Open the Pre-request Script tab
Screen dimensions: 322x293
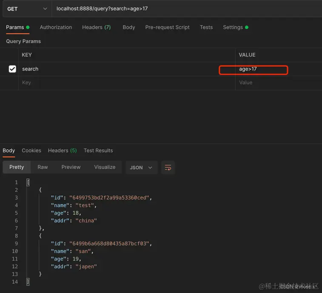tap(167, 27)
